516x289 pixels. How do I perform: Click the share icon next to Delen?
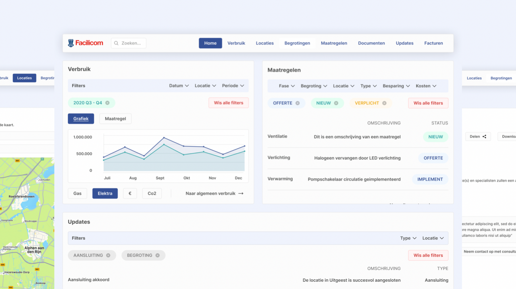coord(484,137)
